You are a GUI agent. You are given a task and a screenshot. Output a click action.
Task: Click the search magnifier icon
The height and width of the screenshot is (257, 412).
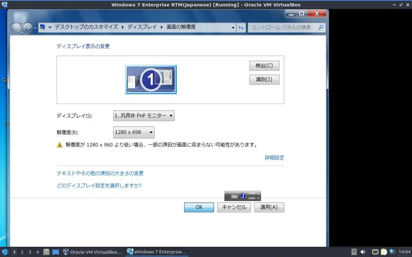tap(321, 27)
